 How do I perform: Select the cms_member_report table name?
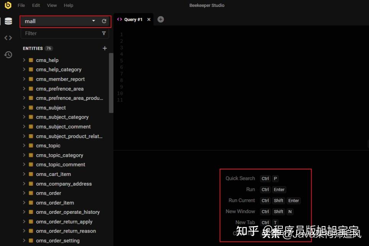click(60, 79)
